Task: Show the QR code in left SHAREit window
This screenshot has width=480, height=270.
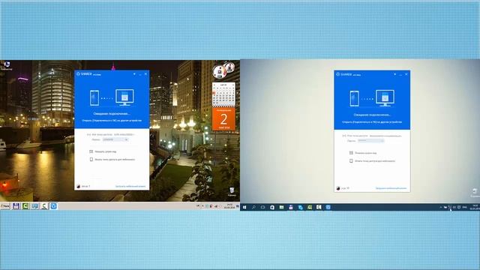Action: 103,151
